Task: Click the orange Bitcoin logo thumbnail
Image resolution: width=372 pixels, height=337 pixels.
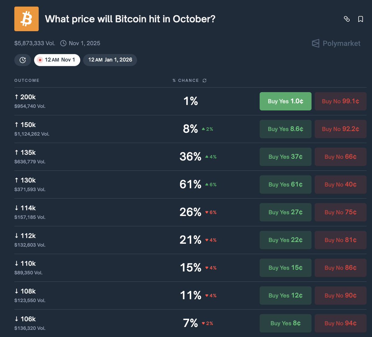Action: pos(26,19)
